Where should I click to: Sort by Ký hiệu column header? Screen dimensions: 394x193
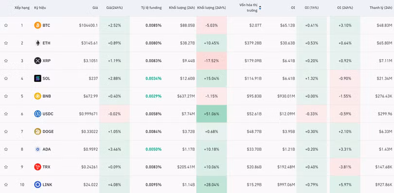tap(40, 8)
